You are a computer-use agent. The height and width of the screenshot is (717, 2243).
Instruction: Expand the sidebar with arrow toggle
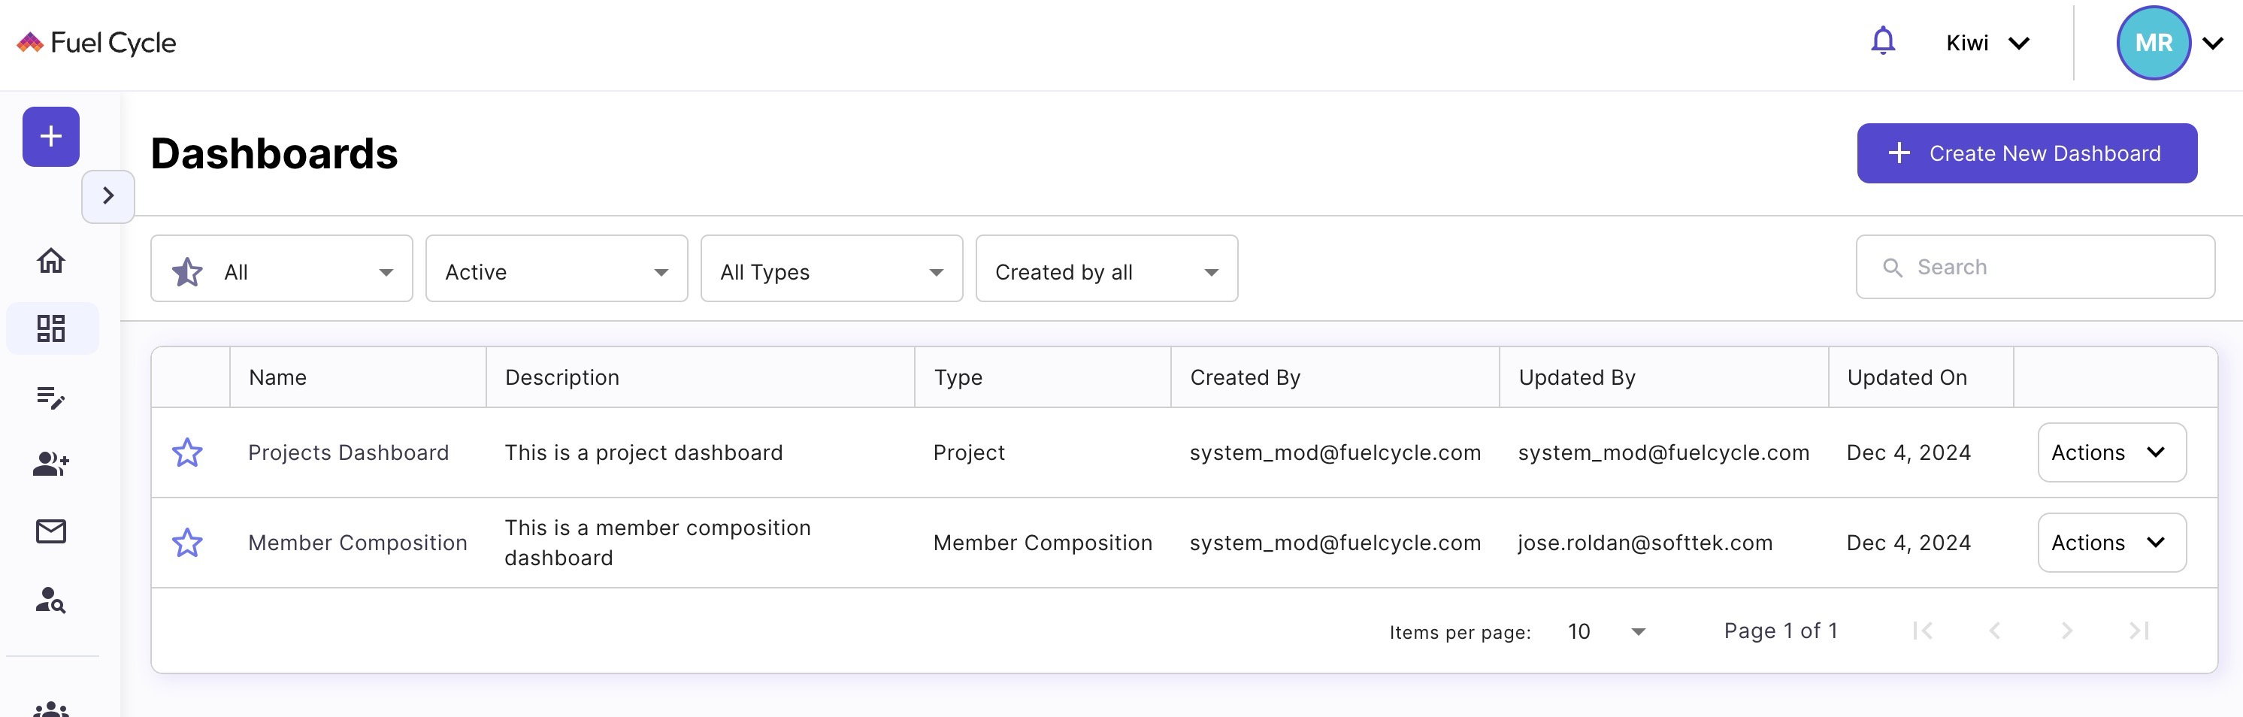pyautogui.click(x=108, y=195)
